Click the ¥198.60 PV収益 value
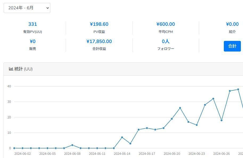This screenshot has width=243, height=158. [x=99, y=24]
